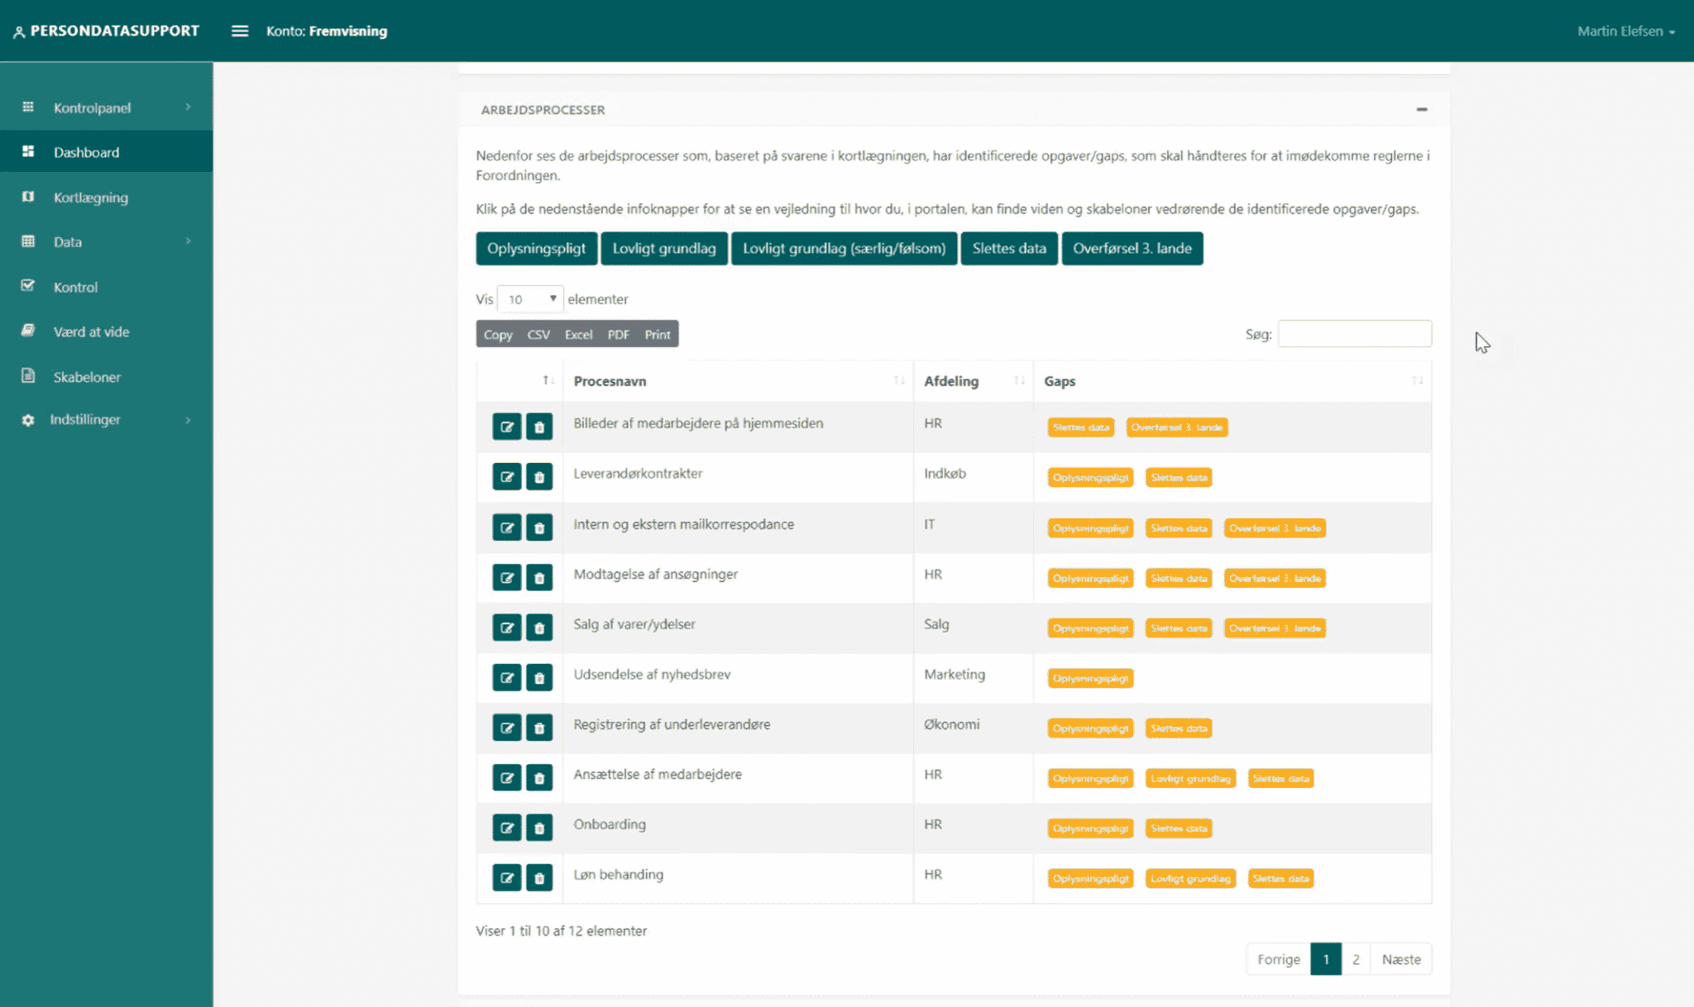The width and height of the screenshot is (1694, 1007).
Task: Click Lovligt grundlag tag in Ansættelse row
Action: click(1190, 779)
